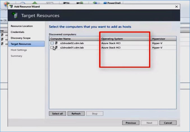The width and height of the screenshot is (190, 132).
Task: Click PowerShell in the background window toolbar
Action: pos(112,3)
